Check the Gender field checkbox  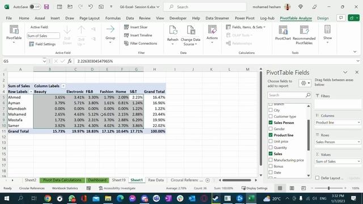271,129
